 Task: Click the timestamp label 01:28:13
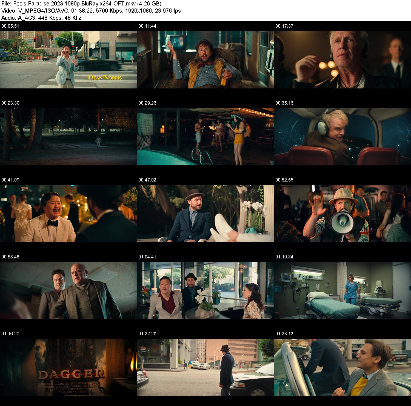pyautogui.click(x=284, y=334)
